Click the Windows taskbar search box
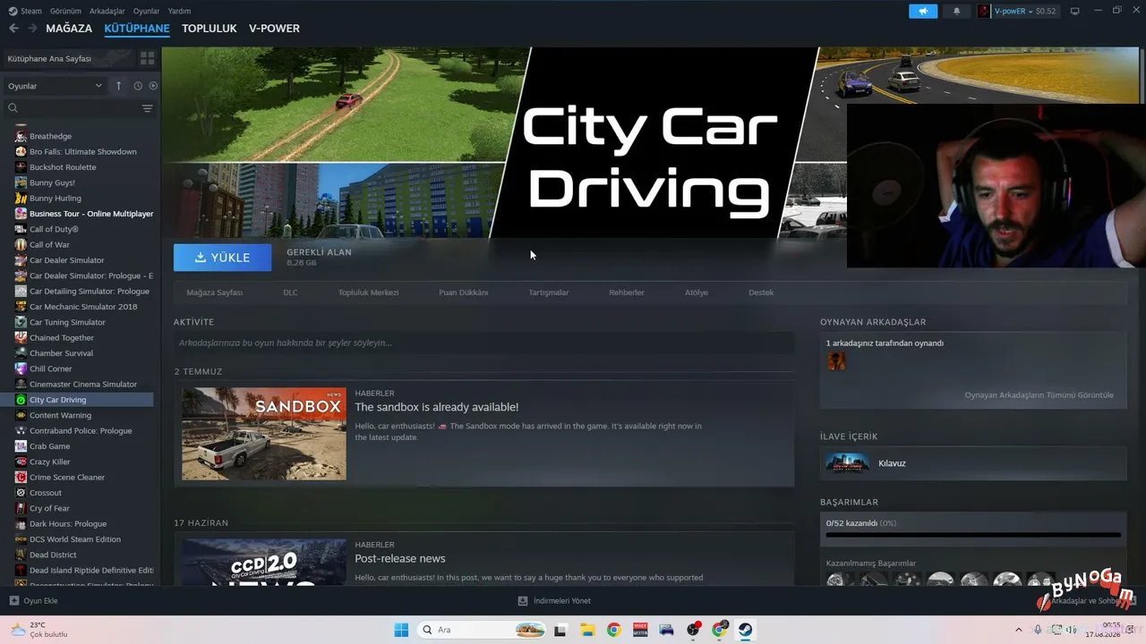 click(x=481, y=630)
